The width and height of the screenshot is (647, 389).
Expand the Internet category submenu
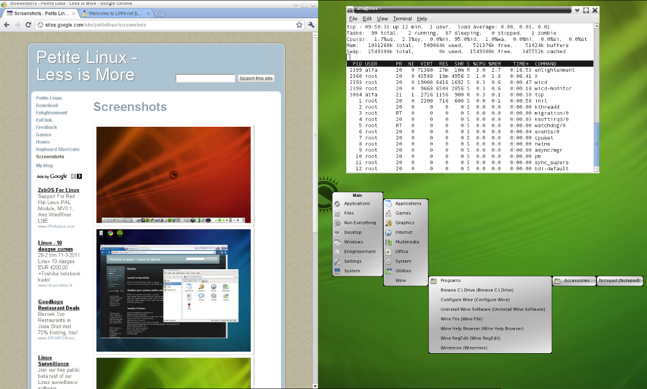pos(404,232)
